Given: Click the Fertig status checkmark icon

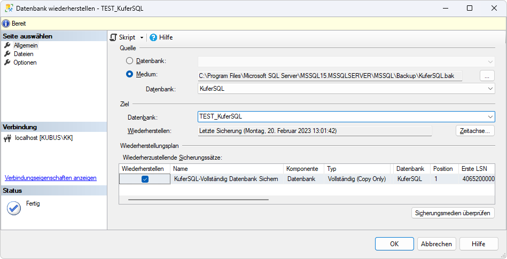Looking at the screenshot, I should (x=14, y=208).
